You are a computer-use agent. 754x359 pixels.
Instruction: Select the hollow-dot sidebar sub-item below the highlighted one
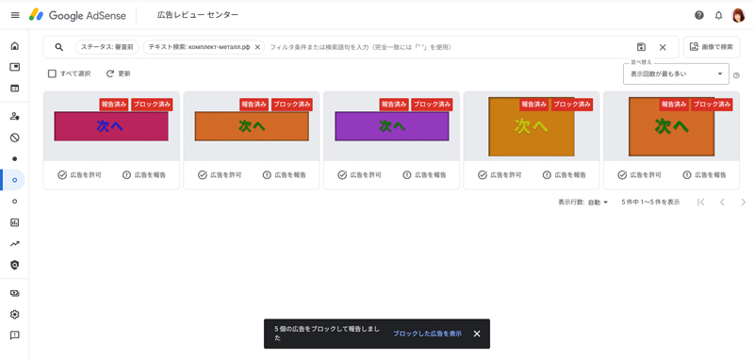coord(14,202)
